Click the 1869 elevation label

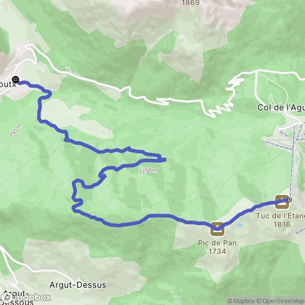click(191, 3)
